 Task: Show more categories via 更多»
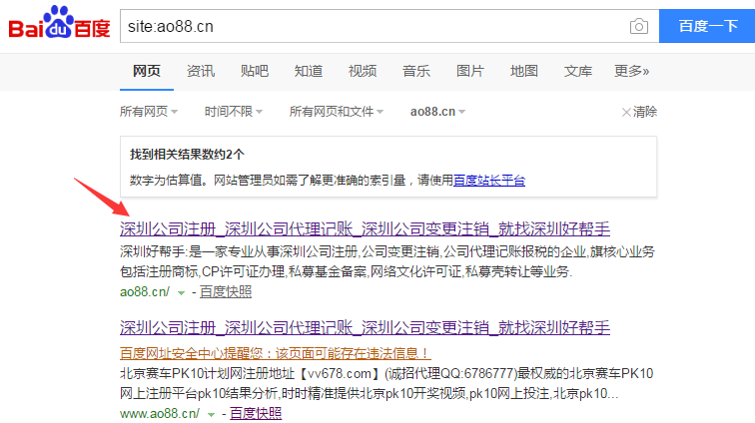[631, 71]
